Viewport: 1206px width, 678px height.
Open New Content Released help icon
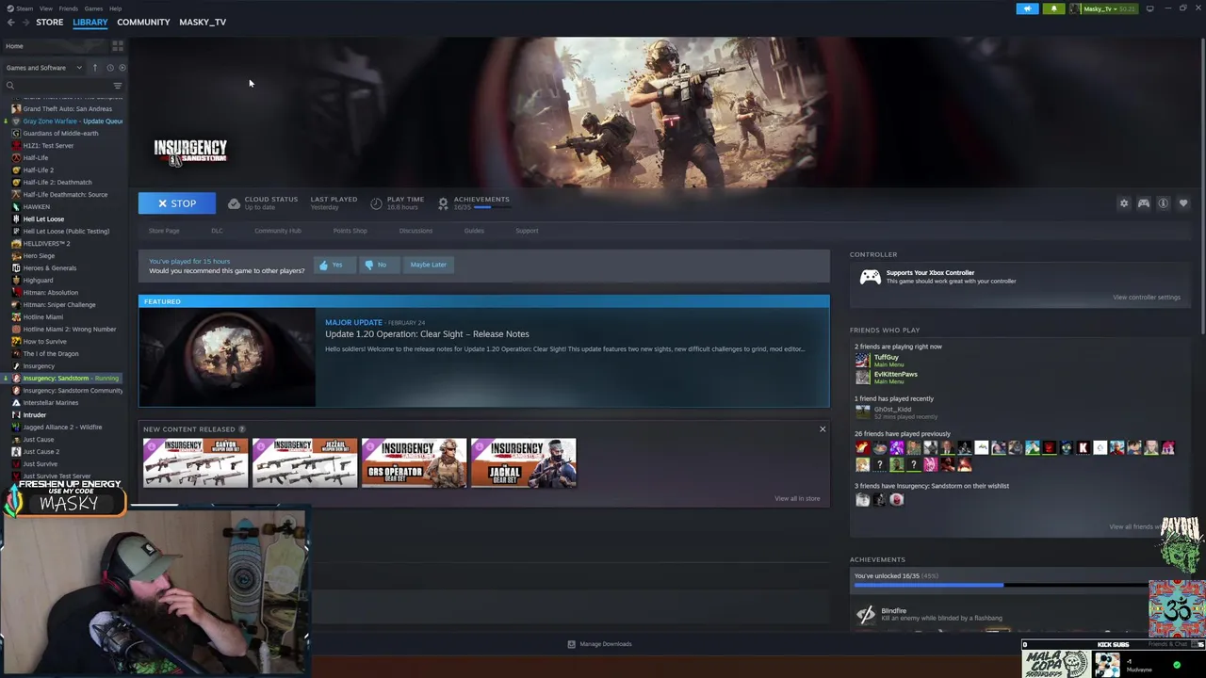tap(242, 429)
